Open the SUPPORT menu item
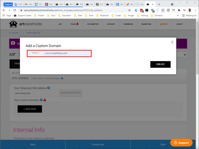This screenshot has width=199, height=149. point(164,24)
